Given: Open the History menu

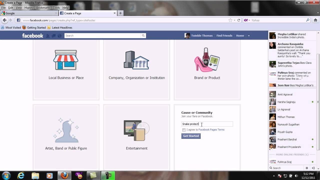Looking at the screenshot, I should tap(29, 8).
